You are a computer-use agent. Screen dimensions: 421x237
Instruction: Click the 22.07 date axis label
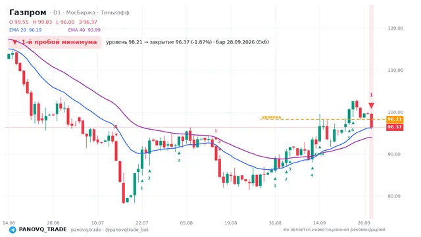pos(142,223)
